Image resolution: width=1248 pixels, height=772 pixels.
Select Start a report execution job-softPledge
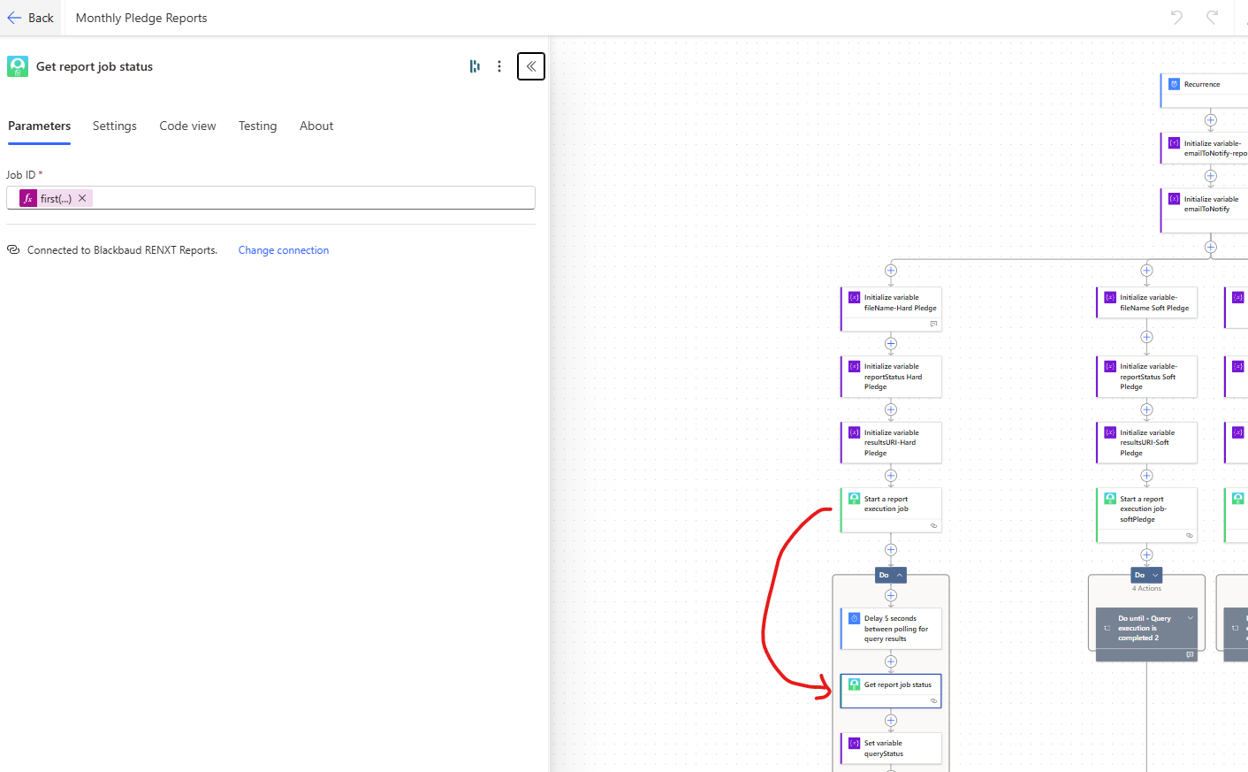[x=1146, y=515]
